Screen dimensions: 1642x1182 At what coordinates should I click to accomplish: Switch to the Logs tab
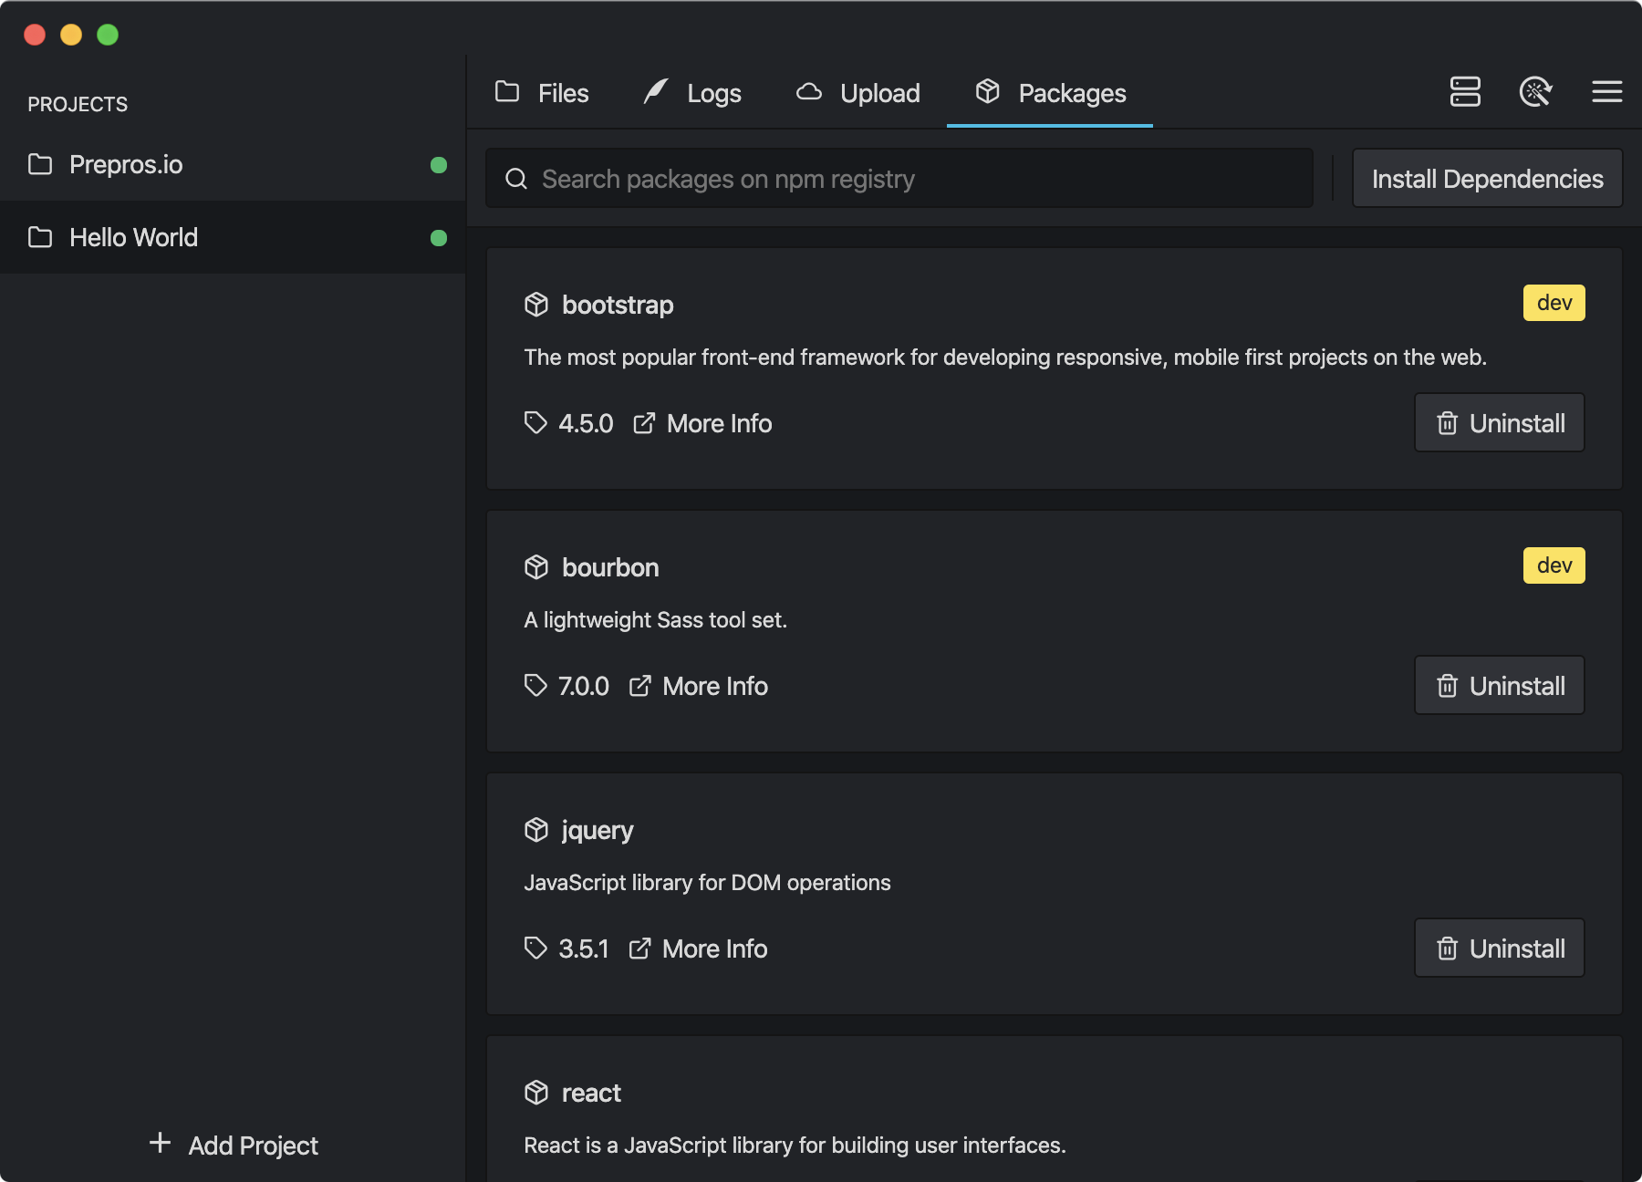coord(693,93)
